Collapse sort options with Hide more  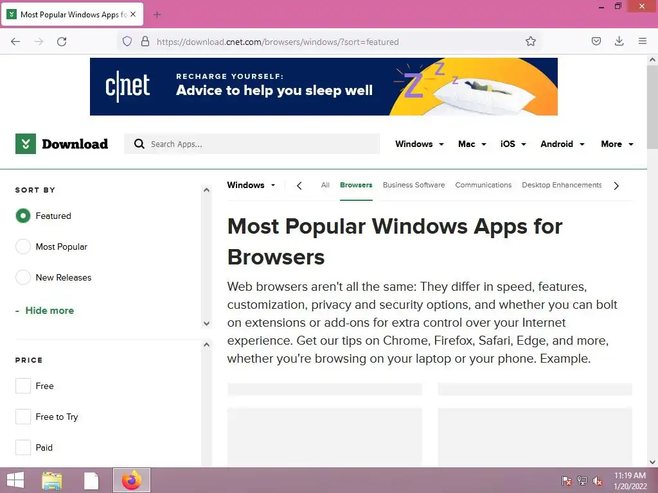(44, 311)
